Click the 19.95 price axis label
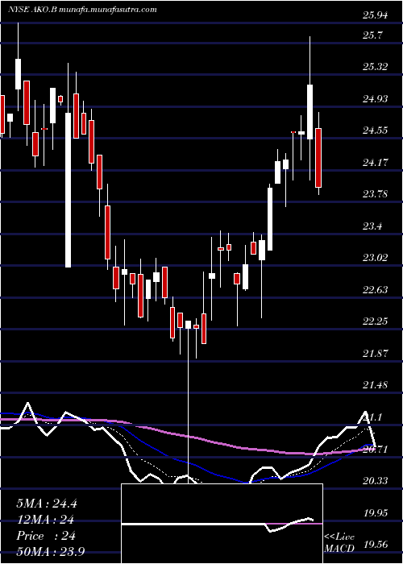Screen dimensions: 403x564 [377, 512]
